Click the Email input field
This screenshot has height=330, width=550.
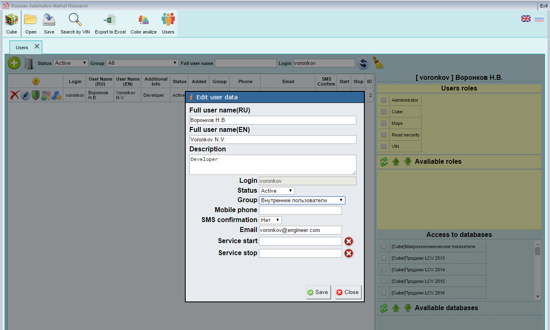(x=300, y=230)
